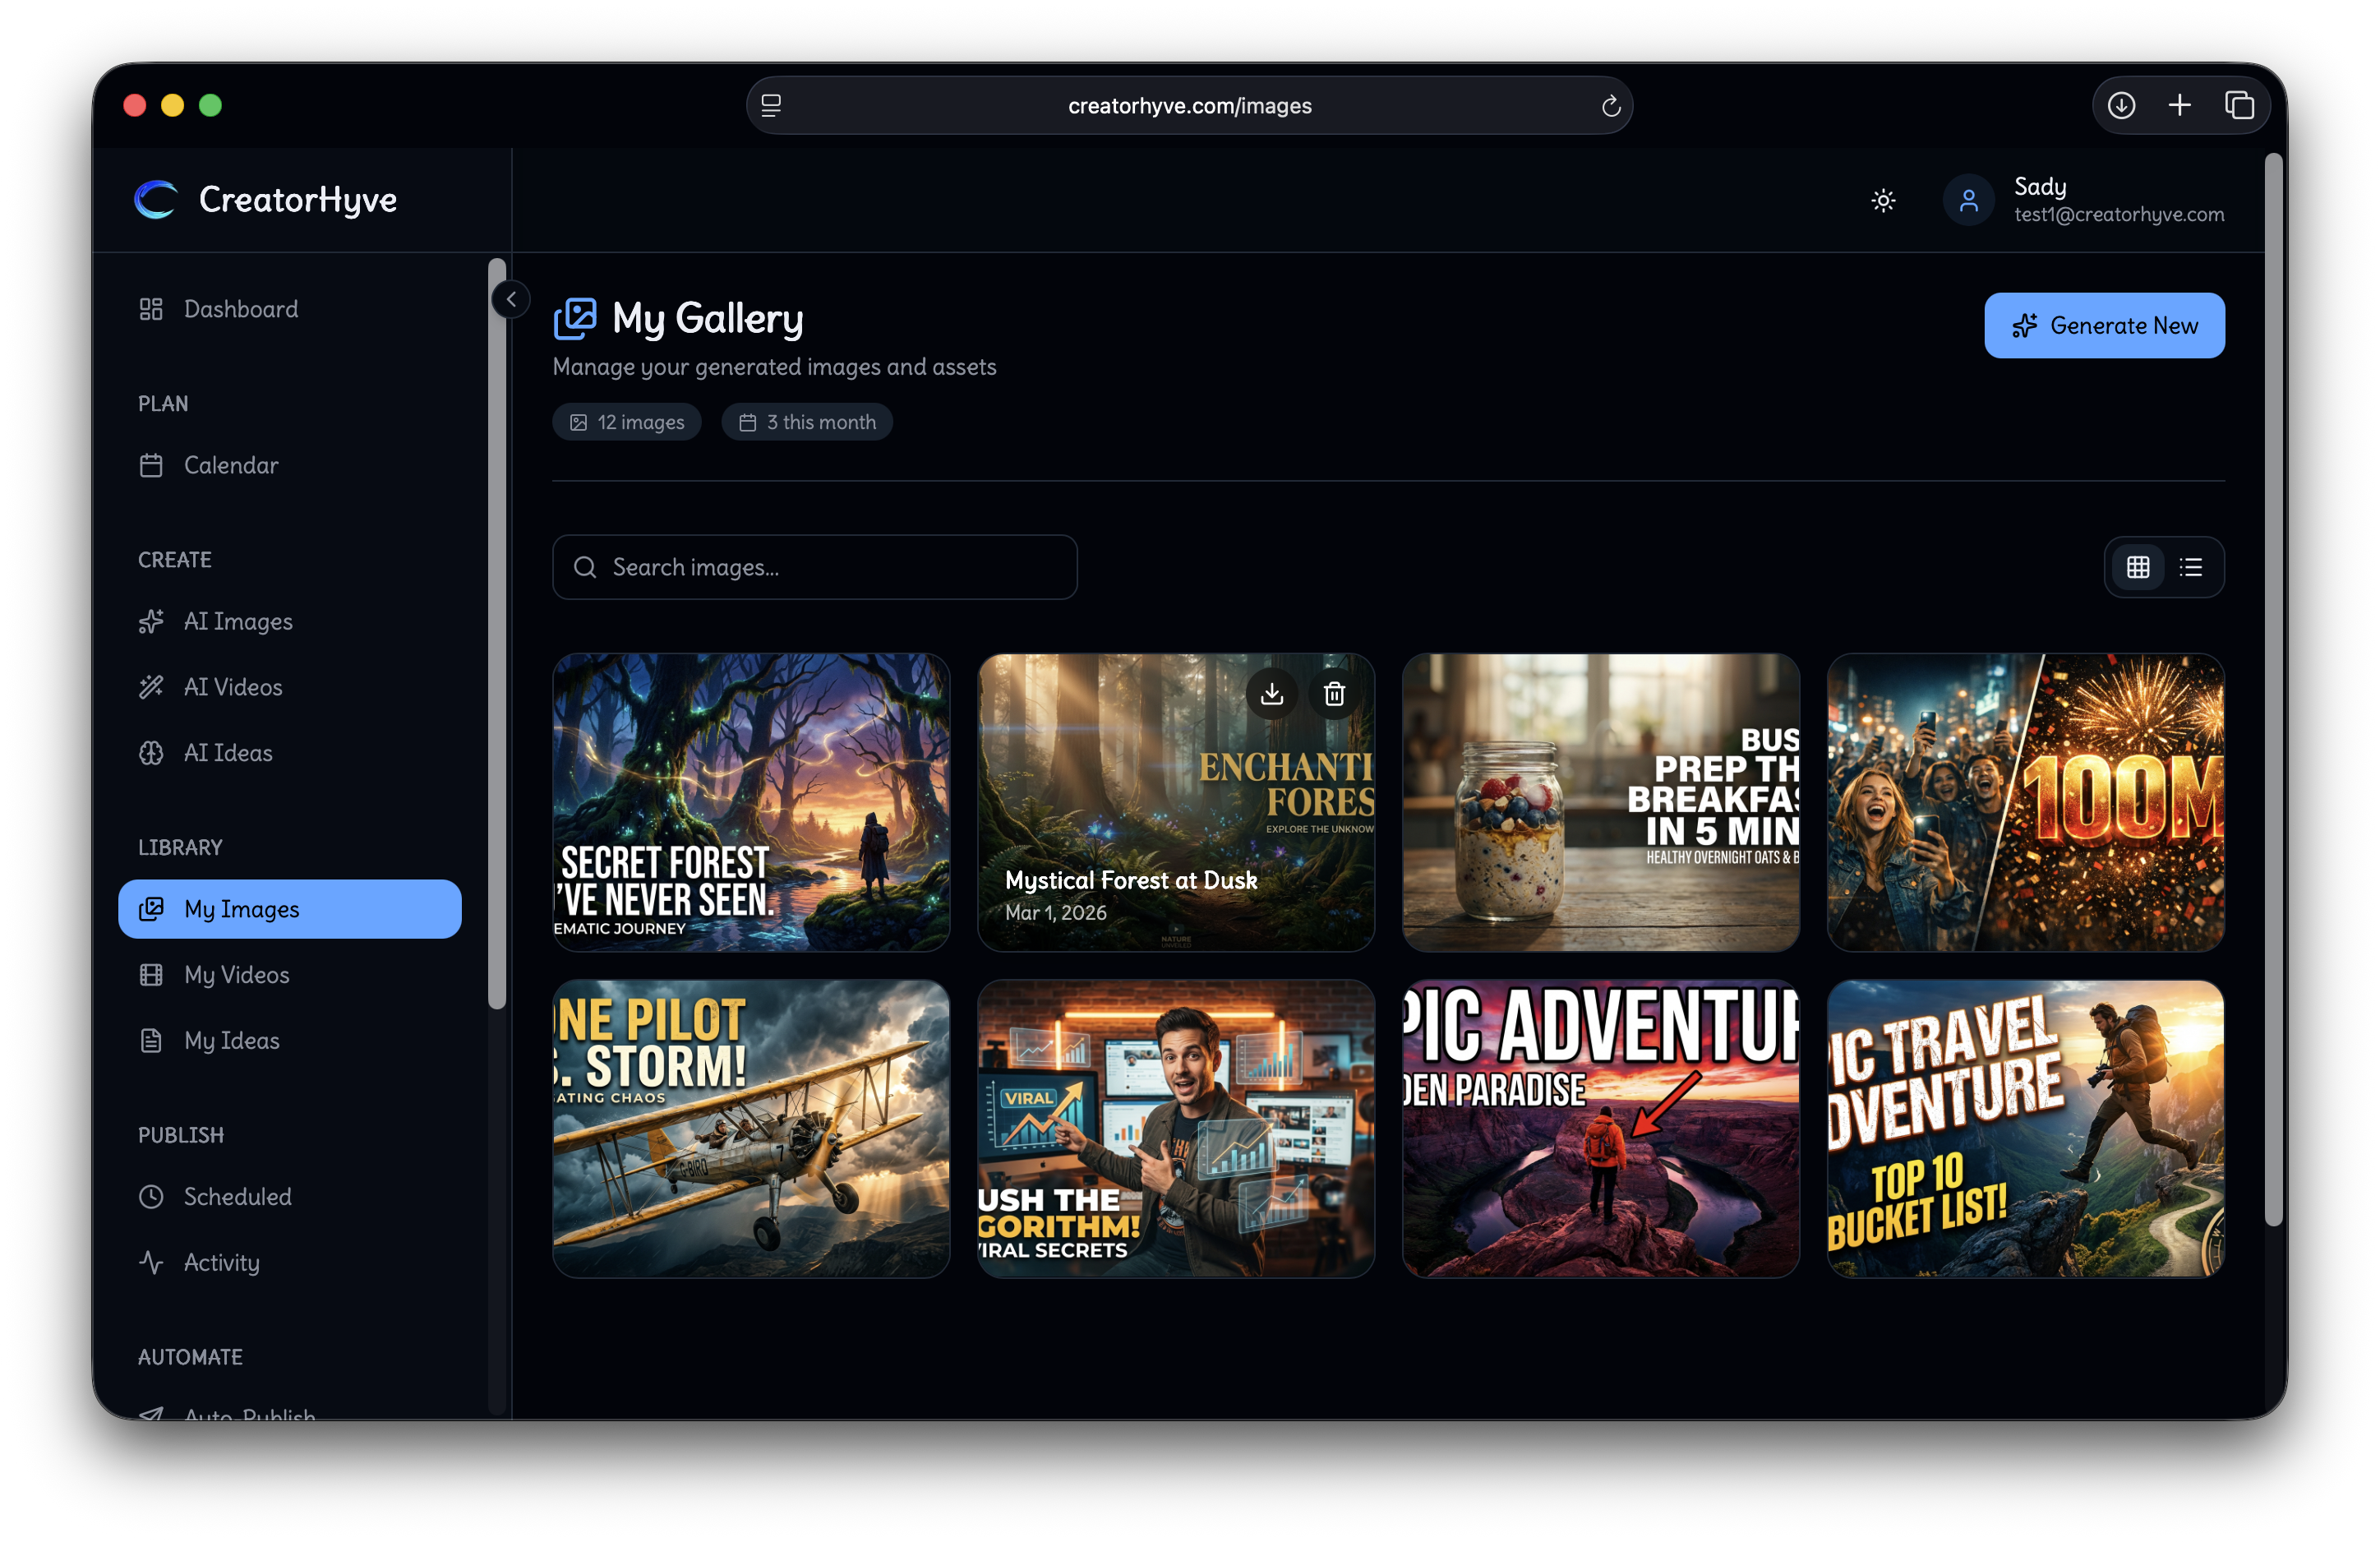Screen dimensions: 2380x1542
Task: Open the Calendar planner
Action: tap(232, 465)
